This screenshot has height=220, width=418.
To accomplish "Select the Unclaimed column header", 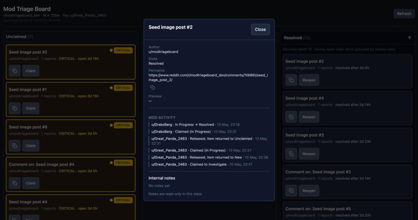I will pyautogui.click(x=19, y=36).
